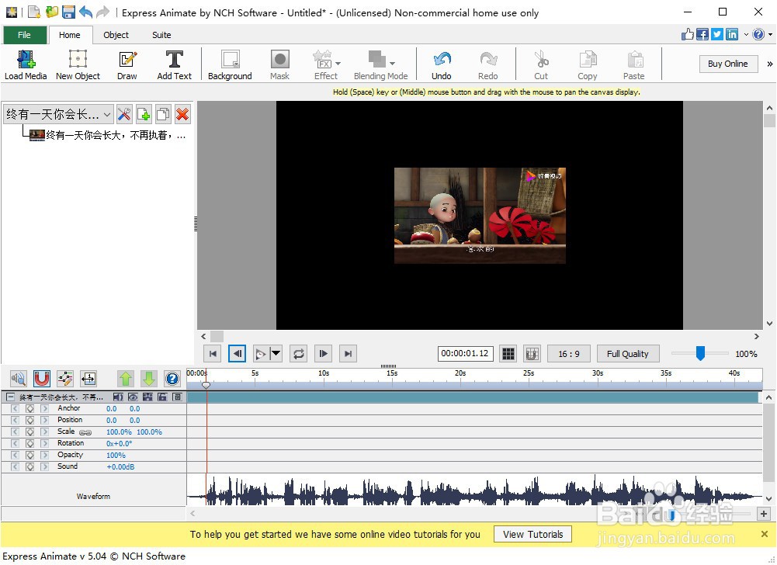This screenshot has width=777, height=565.
Task: Open the Effect dropdown menu
Action: click(338, 64)
